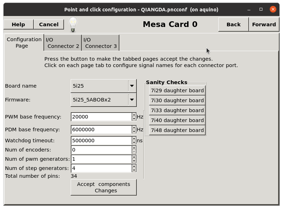Increase PWM base frequency with up arrow

pos(134,115)
